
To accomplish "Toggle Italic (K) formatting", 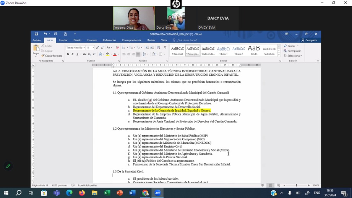I will [x=73, y=54].
